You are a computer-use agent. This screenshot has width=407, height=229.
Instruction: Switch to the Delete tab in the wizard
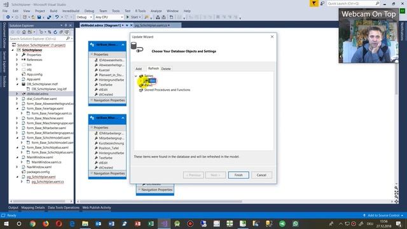[166, 69]
